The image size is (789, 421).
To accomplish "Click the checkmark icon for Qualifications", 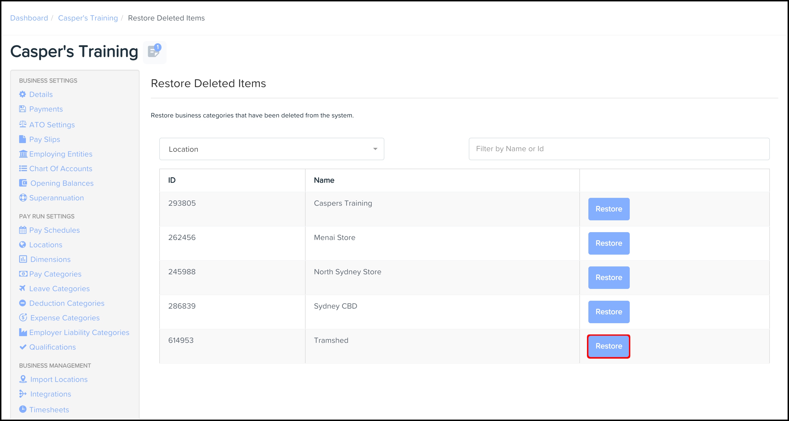I will [x=23, y=347].
